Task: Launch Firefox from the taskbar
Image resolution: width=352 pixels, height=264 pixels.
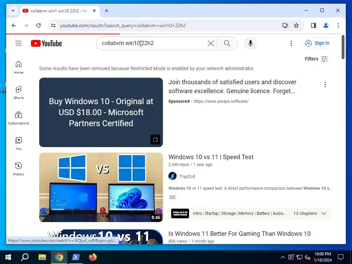Action: [x=92, y=257]
